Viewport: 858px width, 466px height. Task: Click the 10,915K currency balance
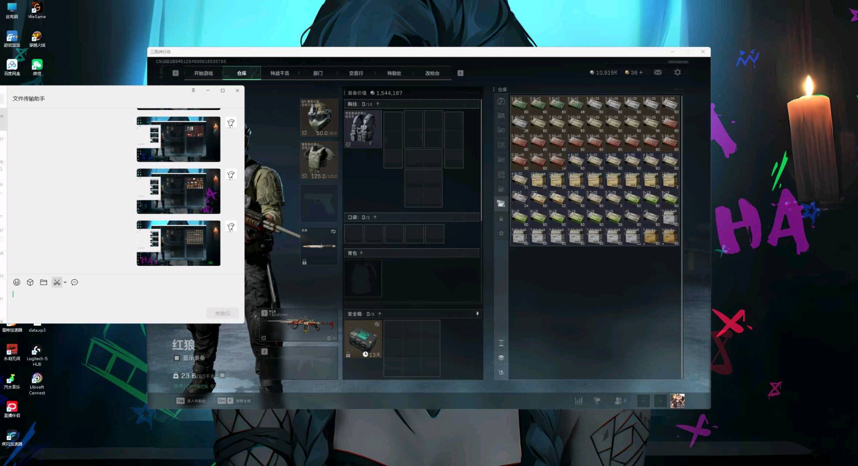pyautogui.click(x=604, y=72)
